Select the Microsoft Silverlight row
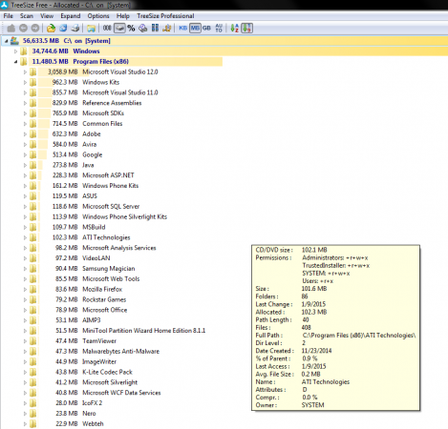This screenshot has height=429, width=448. [88, 382]
